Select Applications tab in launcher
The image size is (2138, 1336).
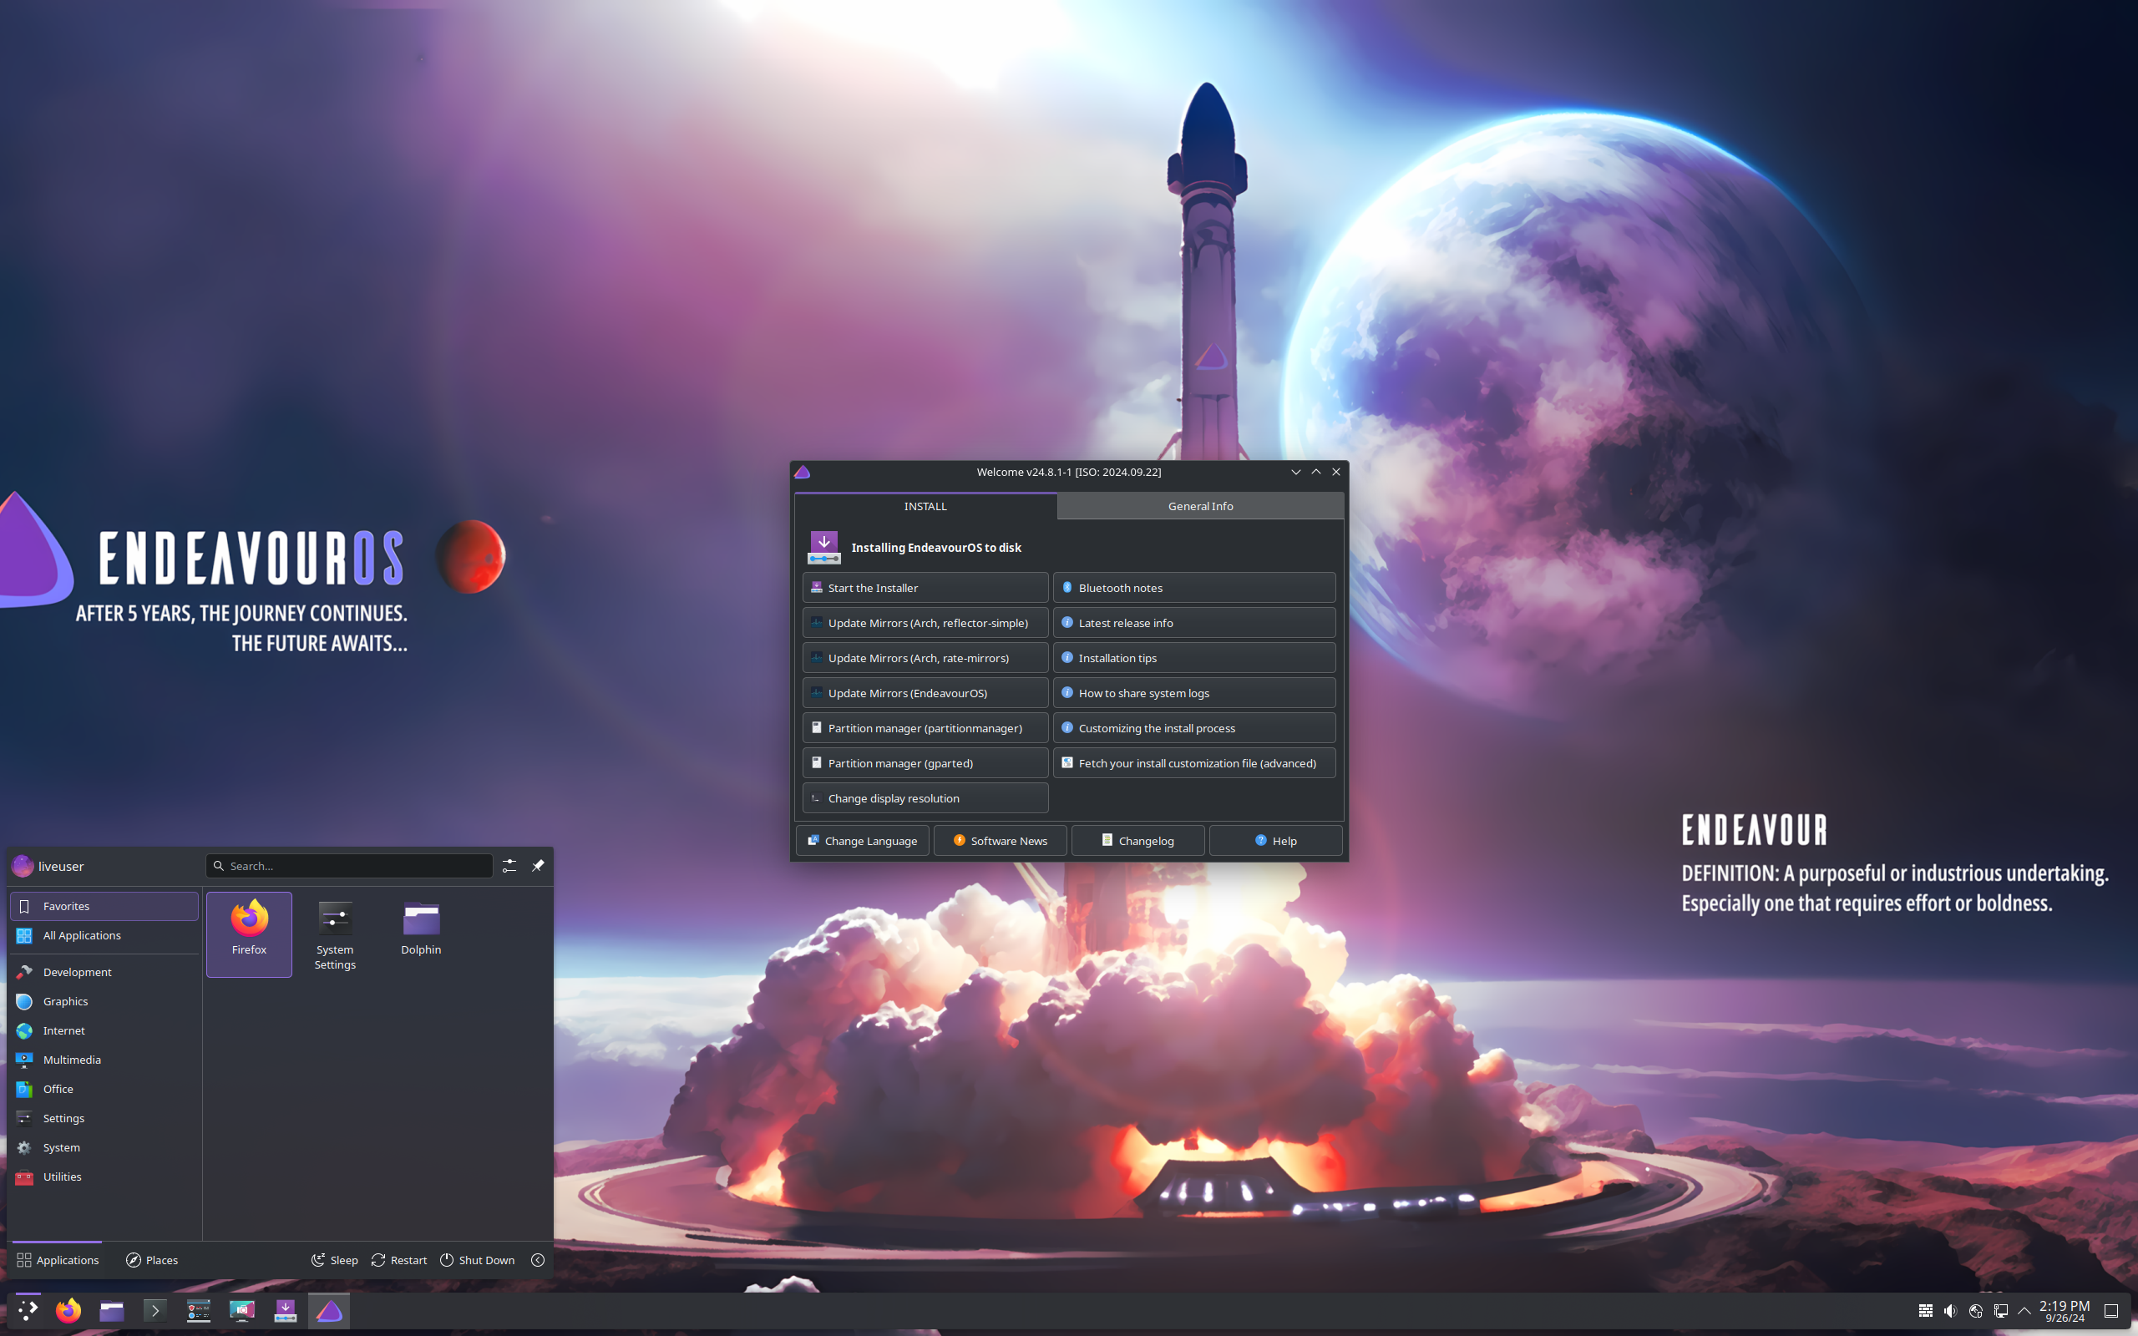pyautogui.click(x=58, y=1260)
